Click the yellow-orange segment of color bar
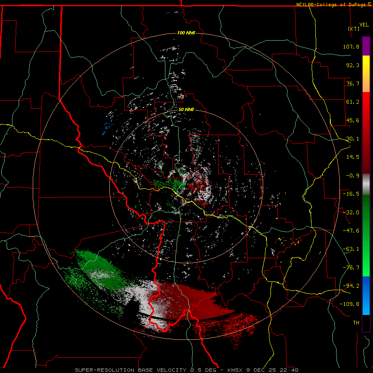This screenshot has height=373, width=373. (x=366, y=74)
